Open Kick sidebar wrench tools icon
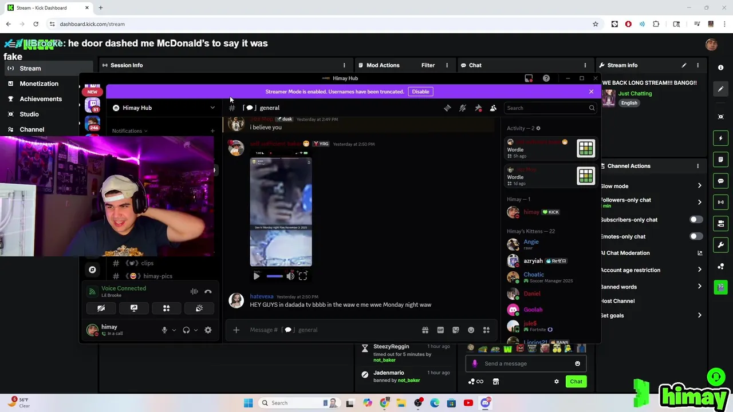This screenshot has width=733, height=412. tap(720, 245)
